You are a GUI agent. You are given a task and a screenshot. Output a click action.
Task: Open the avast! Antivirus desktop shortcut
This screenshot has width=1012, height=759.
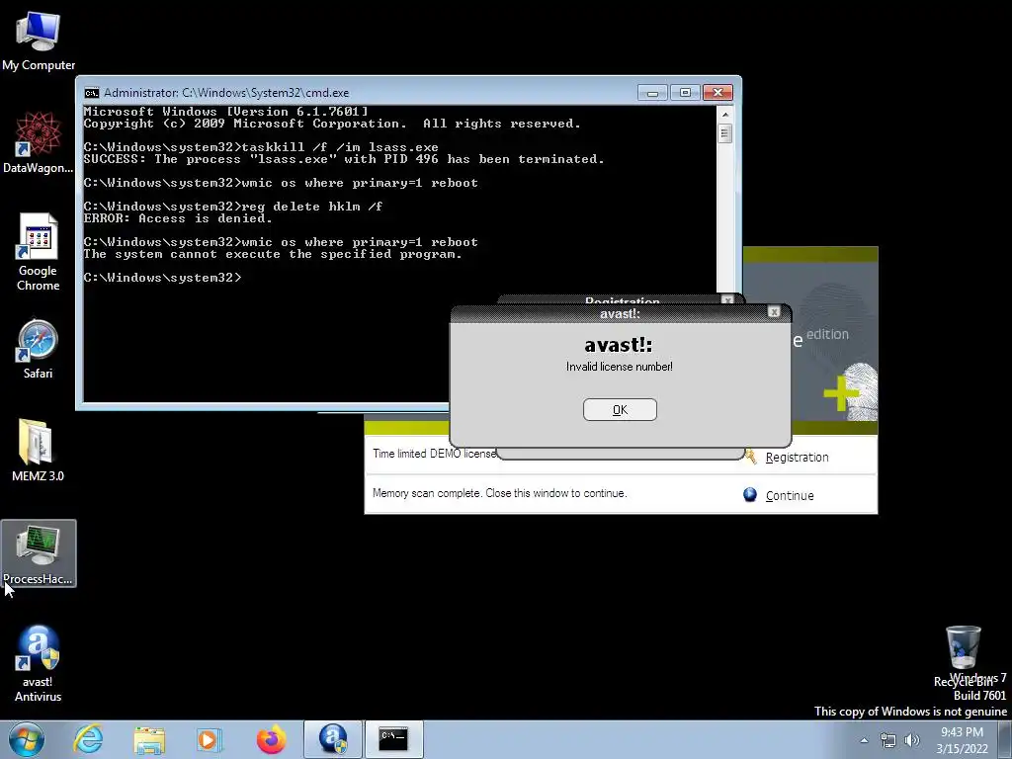click(39, 663)
